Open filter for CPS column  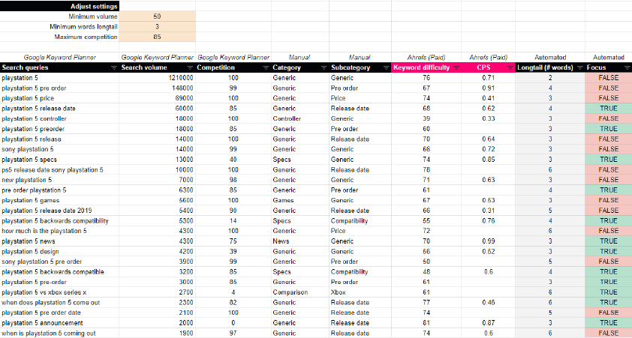(x=510, y=67)
